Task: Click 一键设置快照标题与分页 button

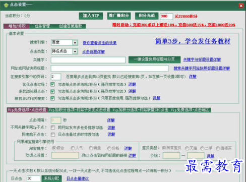Action: click(x=154, y=59)
